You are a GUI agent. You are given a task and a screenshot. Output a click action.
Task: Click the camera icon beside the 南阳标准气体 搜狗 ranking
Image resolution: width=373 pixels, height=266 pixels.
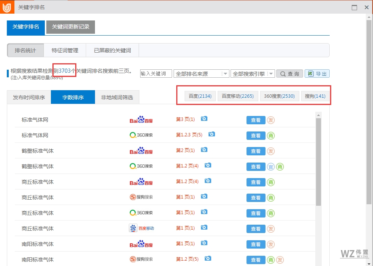pyautogui.click(x=208, y=258)
